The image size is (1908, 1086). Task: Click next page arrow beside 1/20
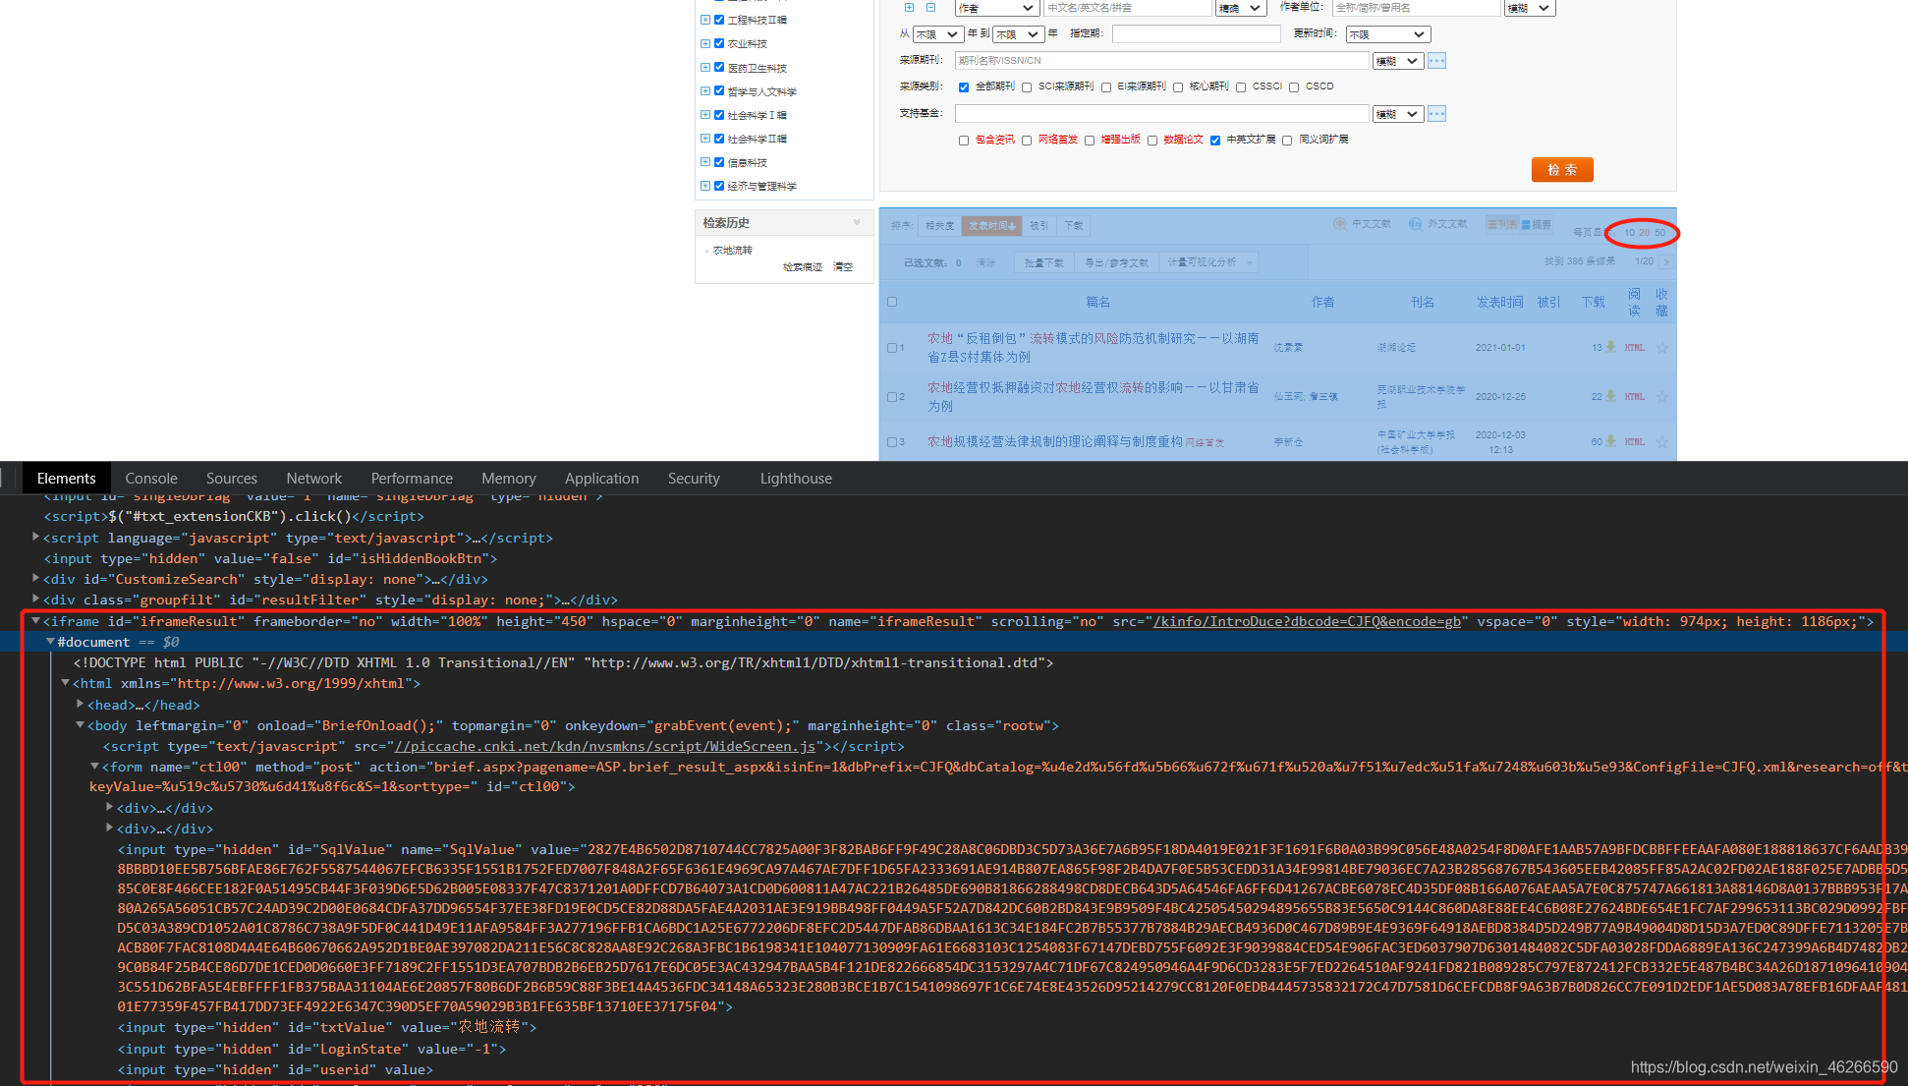point(1666,261)
